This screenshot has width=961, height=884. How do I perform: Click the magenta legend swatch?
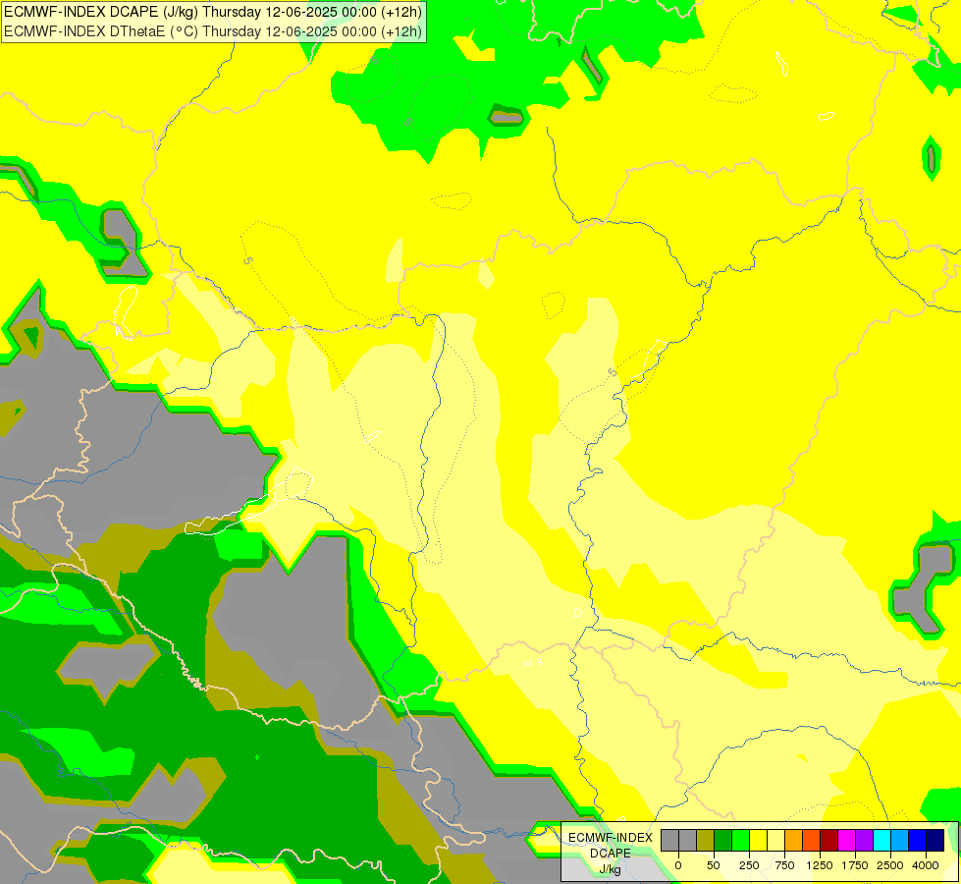pos(846,840)
